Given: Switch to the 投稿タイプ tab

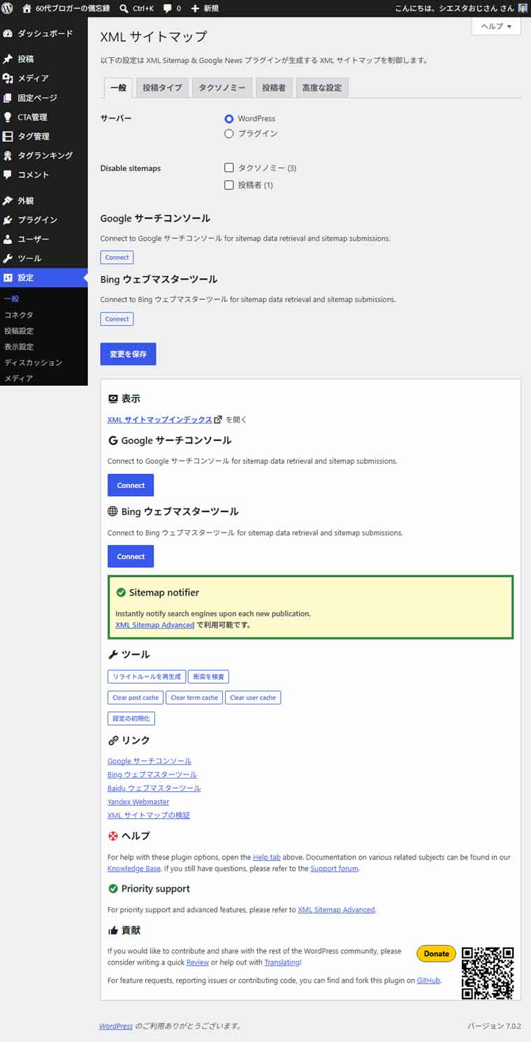Looking at the screenshot, I should click(x=162, y=88).
